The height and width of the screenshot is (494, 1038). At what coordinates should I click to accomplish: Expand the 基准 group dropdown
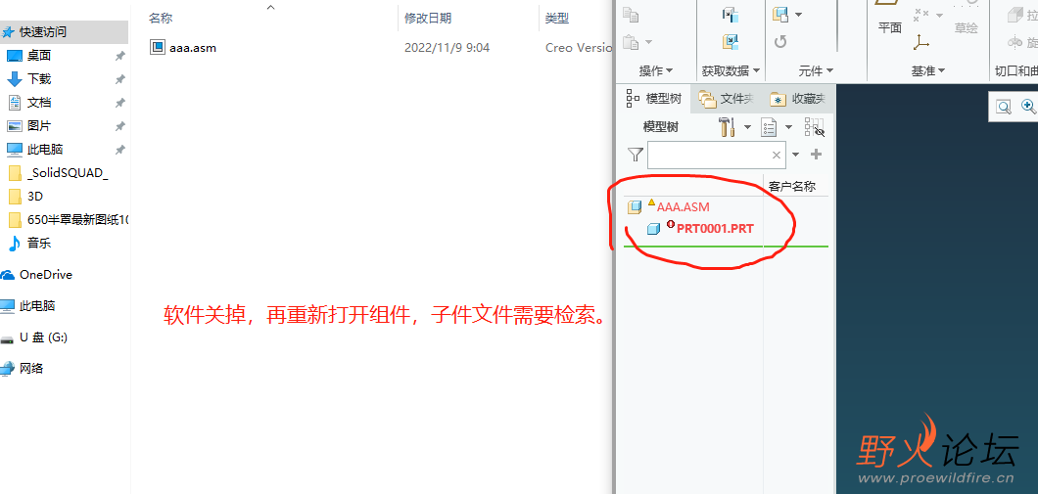[928, 70]
